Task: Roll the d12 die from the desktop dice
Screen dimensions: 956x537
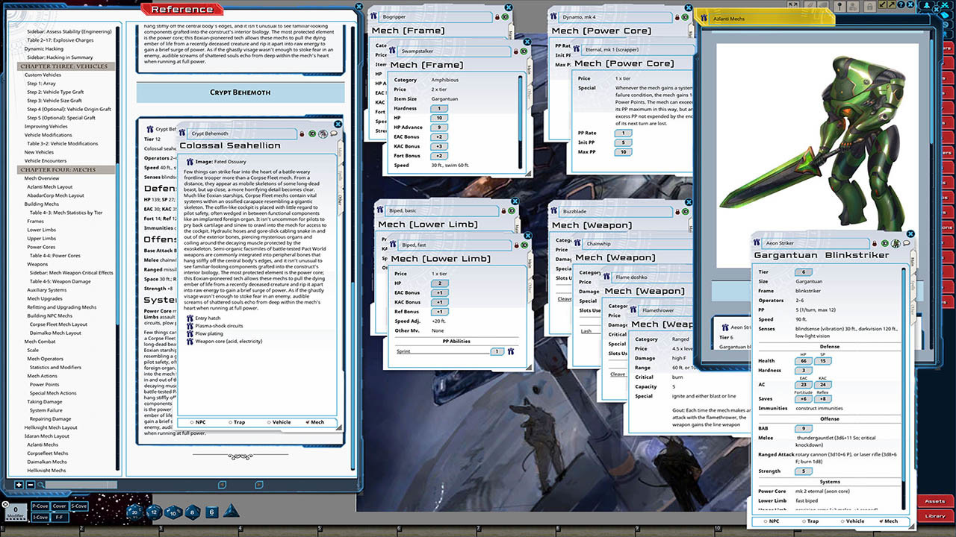Action: (x=155, y=512)
